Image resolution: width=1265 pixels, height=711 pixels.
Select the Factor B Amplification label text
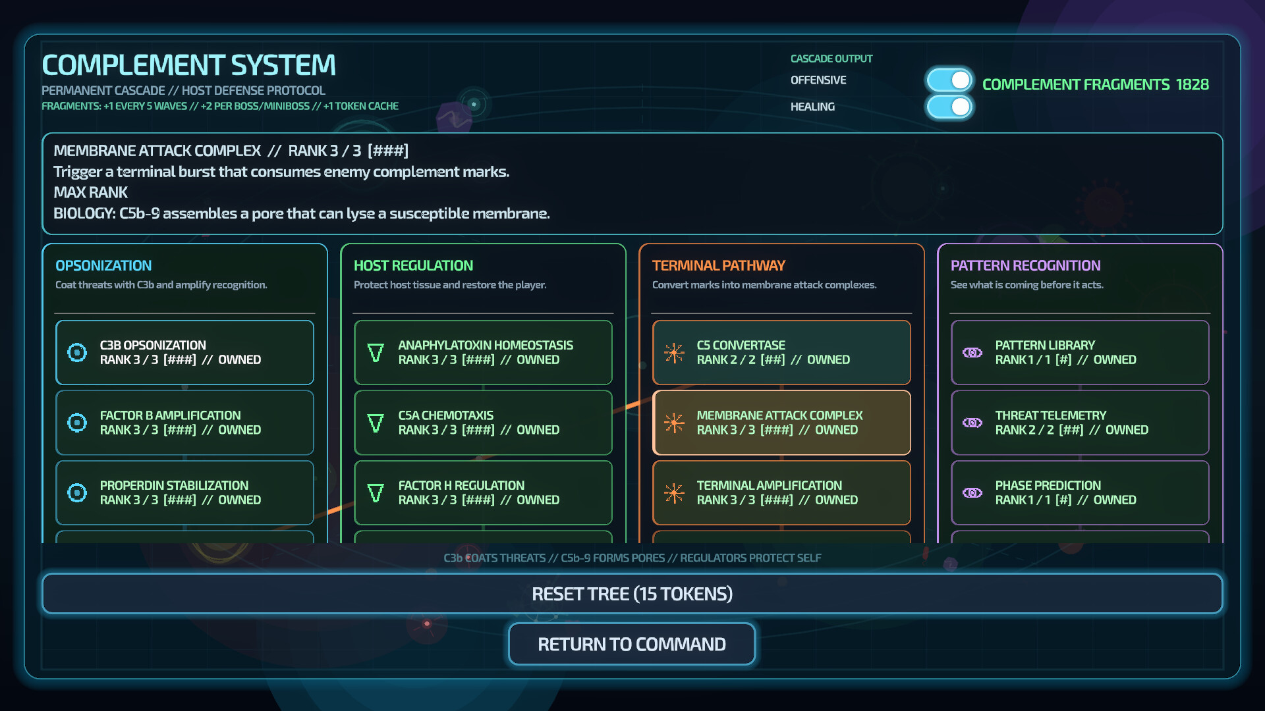coord(170,415)
